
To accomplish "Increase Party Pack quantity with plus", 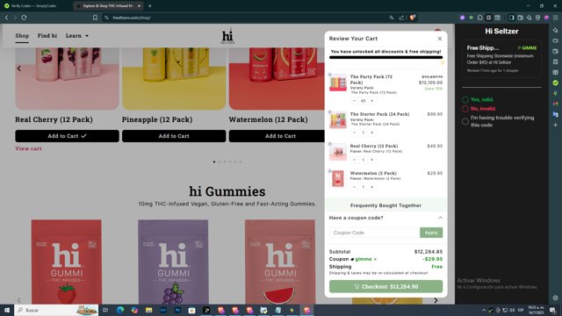I will pyautogui.click(x=371, y=101).
